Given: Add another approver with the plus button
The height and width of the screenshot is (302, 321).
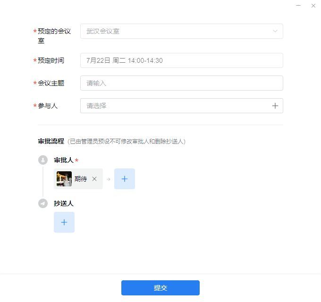Looking at the screenshot, I should (125, 179).
